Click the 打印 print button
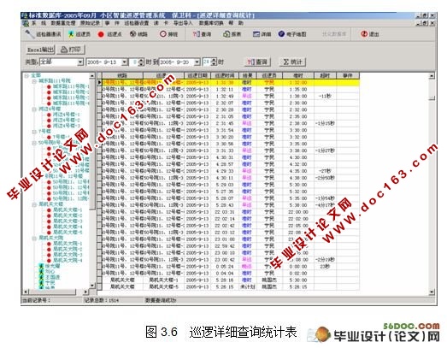 click(x=71, y=50)
